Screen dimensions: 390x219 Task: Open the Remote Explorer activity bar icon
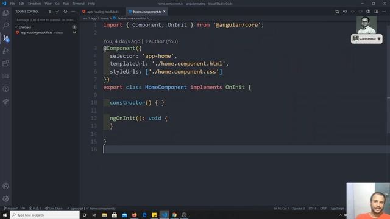tap(5, 76)
